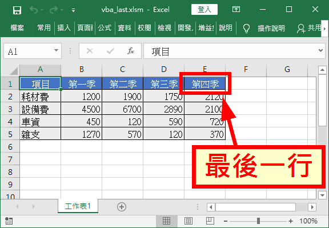
Task: Click the Select All corner triangle
Action: (14, 71)
